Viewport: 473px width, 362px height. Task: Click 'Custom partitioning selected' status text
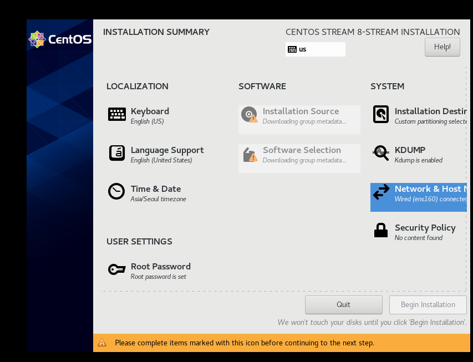[x=430, y=121]
